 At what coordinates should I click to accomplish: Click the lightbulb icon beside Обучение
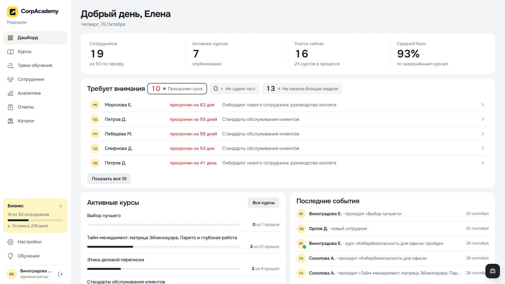10,256
